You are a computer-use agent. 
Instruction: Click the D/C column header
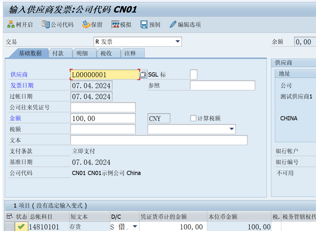tap(125, 217)
